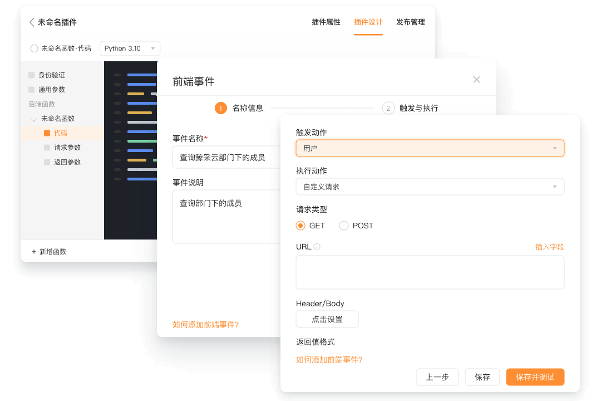Go to step 2 触发与执行
Screen dimensions: 601x401
[x=410, y=108]
